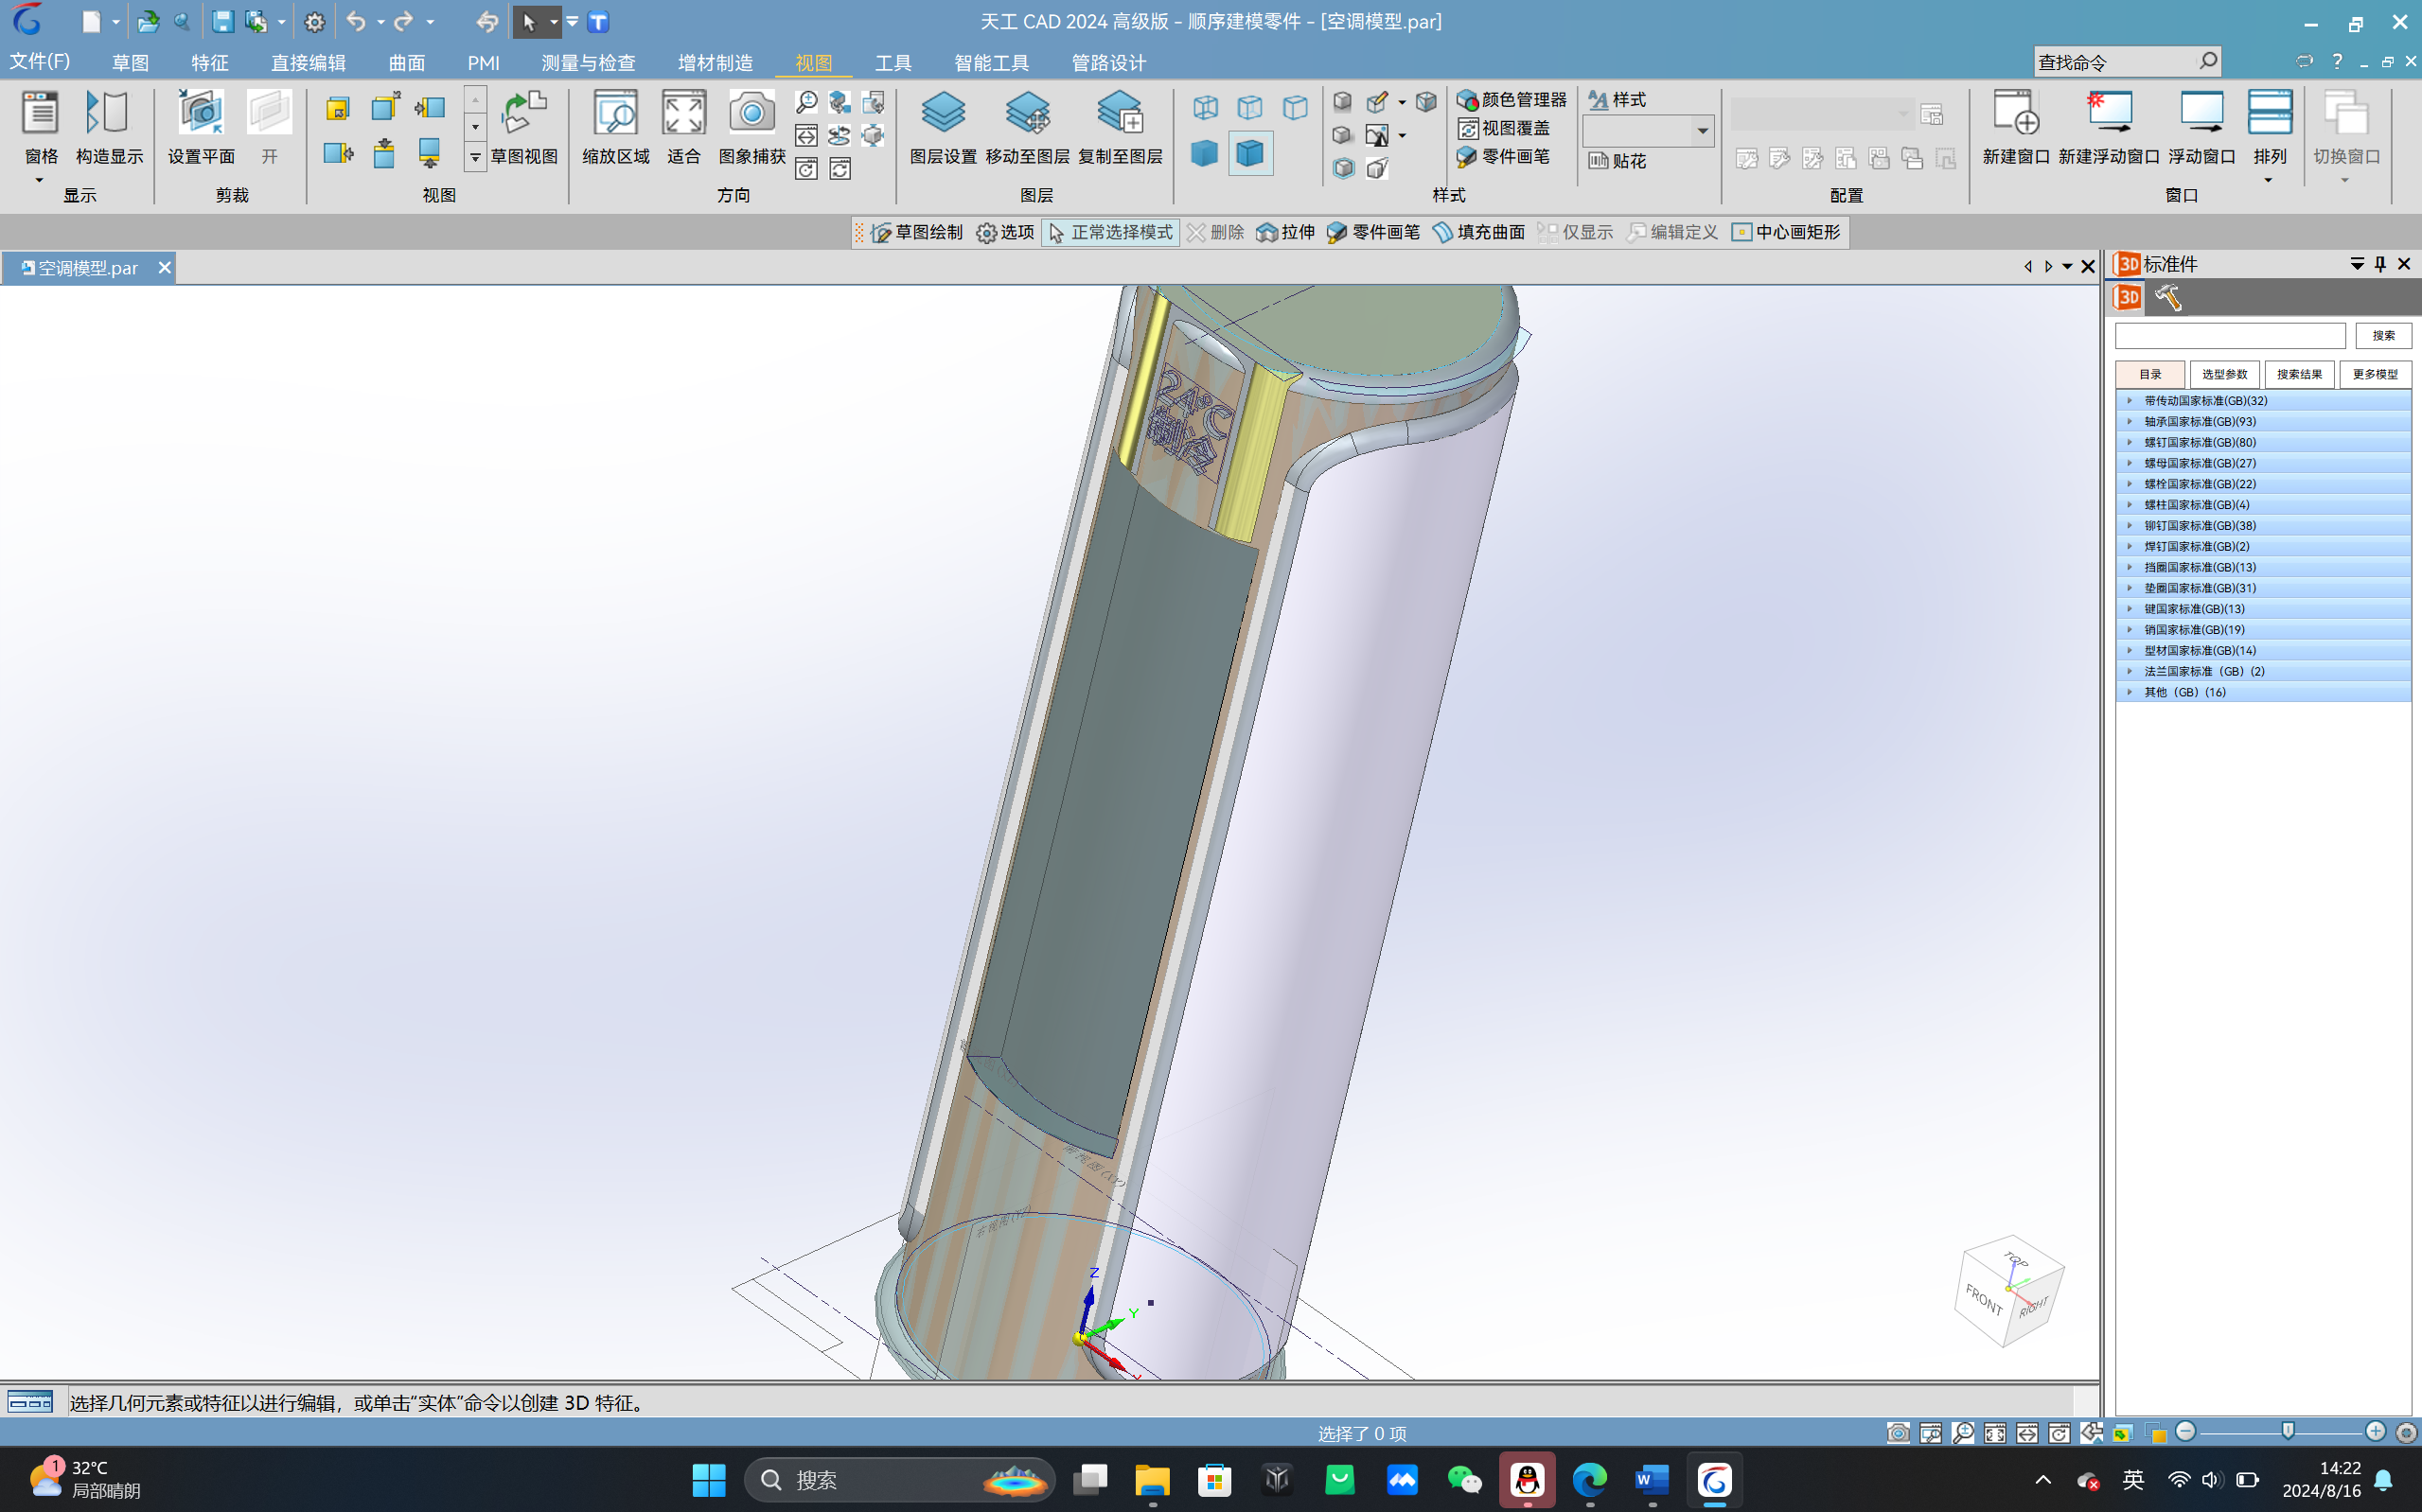Click the 目录 catalog button

(x=2150, y=374)
